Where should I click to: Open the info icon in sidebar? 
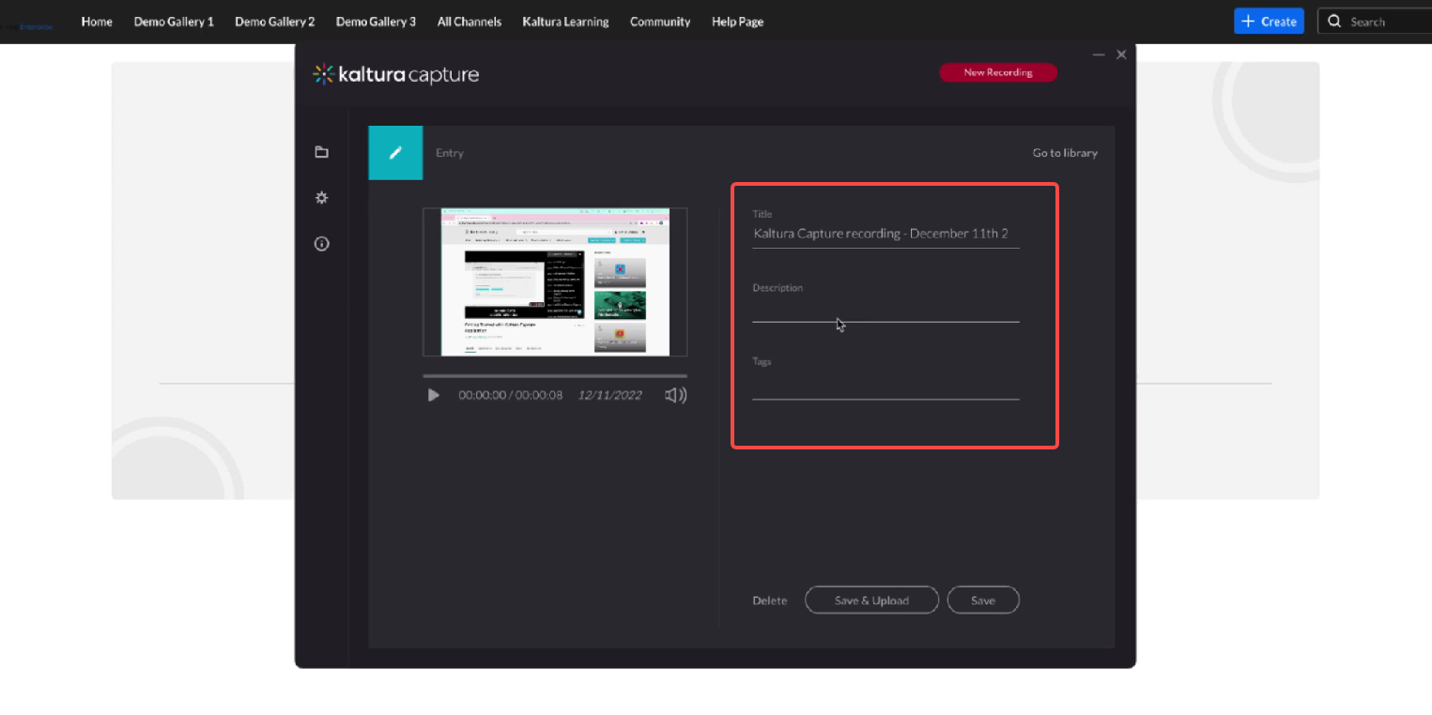[322, 244]
